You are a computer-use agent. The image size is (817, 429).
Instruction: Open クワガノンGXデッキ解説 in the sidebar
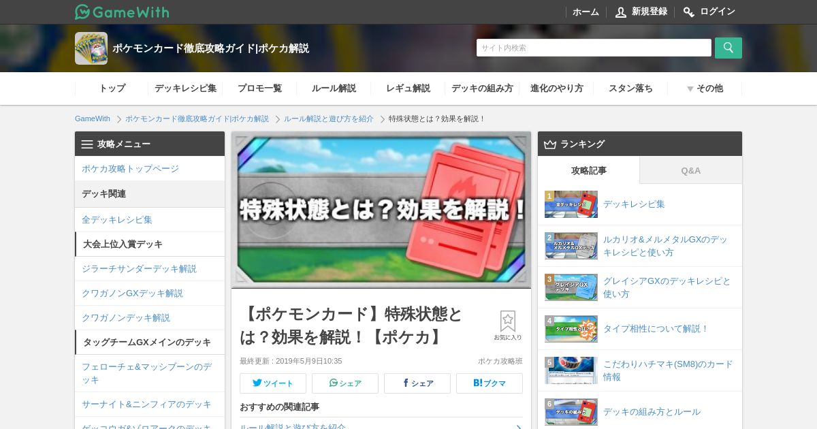click(150, 293)
